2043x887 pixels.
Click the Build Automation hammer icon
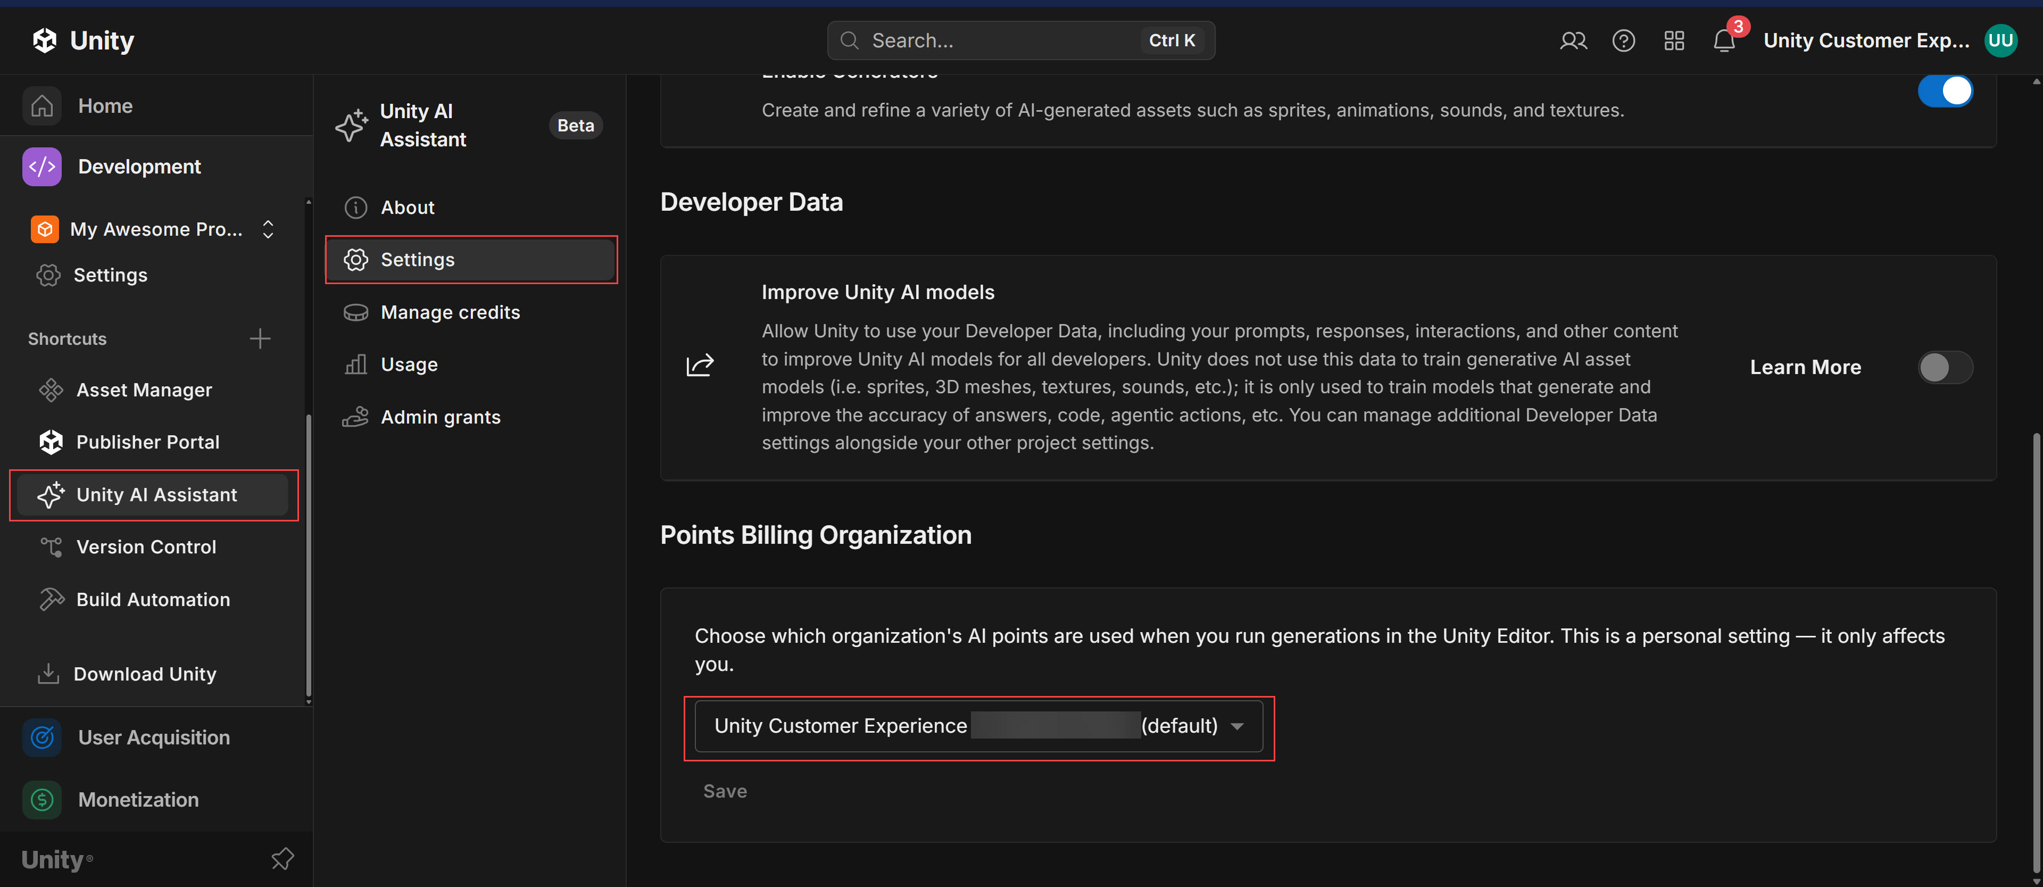[x=52, y=599]
